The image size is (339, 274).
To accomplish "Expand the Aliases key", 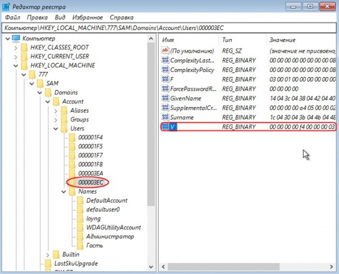I will 56,111.
